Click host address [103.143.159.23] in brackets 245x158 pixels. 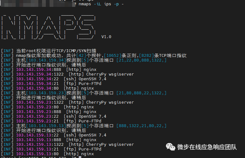tap(46, 93)
